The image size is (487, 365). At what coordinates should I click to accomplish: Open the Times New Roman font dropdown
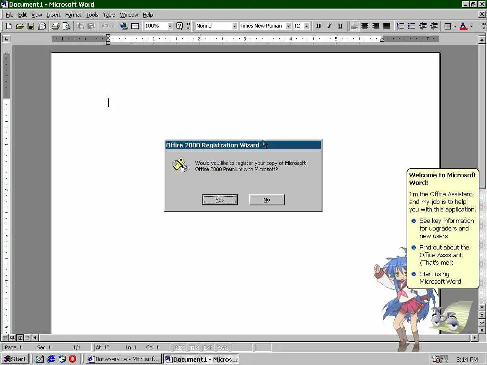point(289,26)
